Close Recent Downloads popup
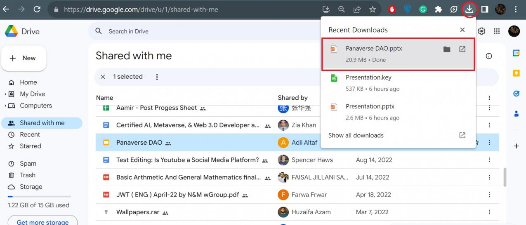 462,30
